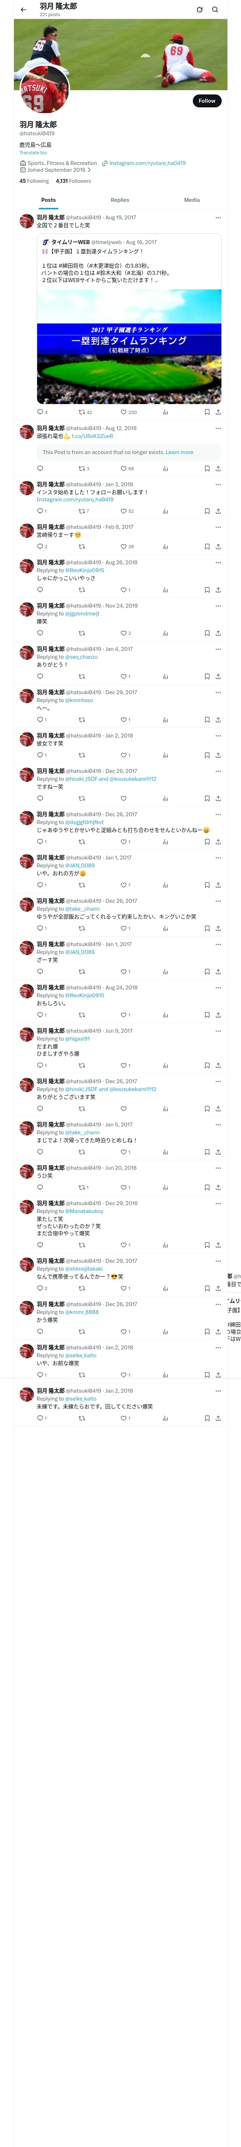Open the Media tab

click(192, 200)
